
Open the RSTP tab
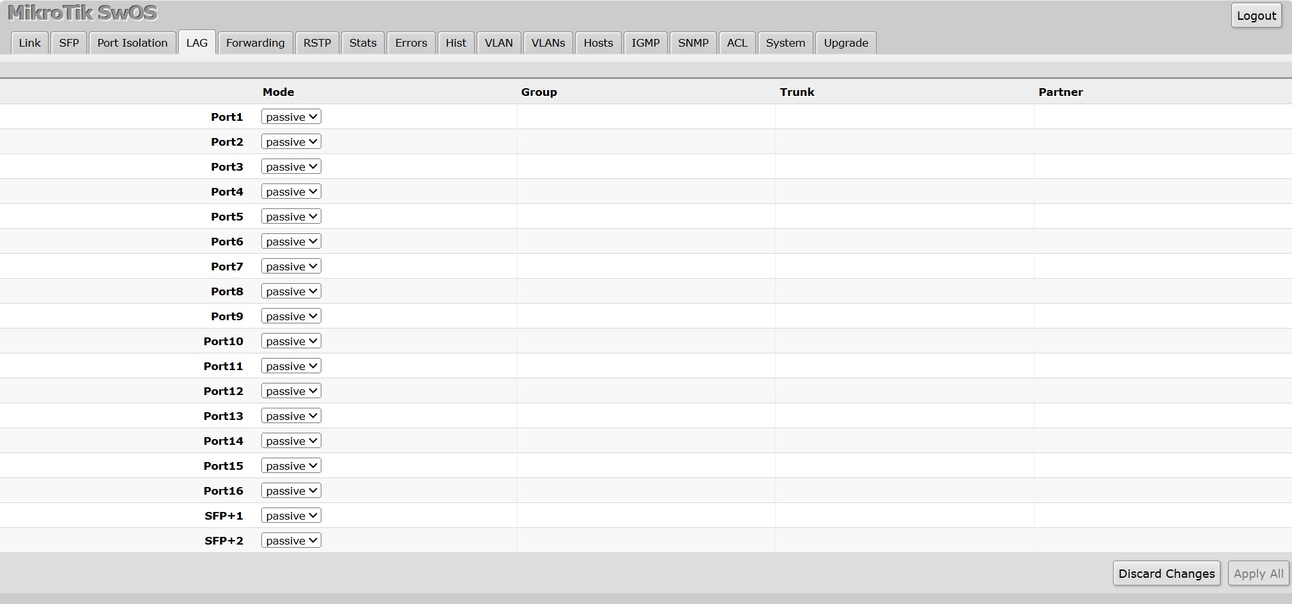pos(317,43)
